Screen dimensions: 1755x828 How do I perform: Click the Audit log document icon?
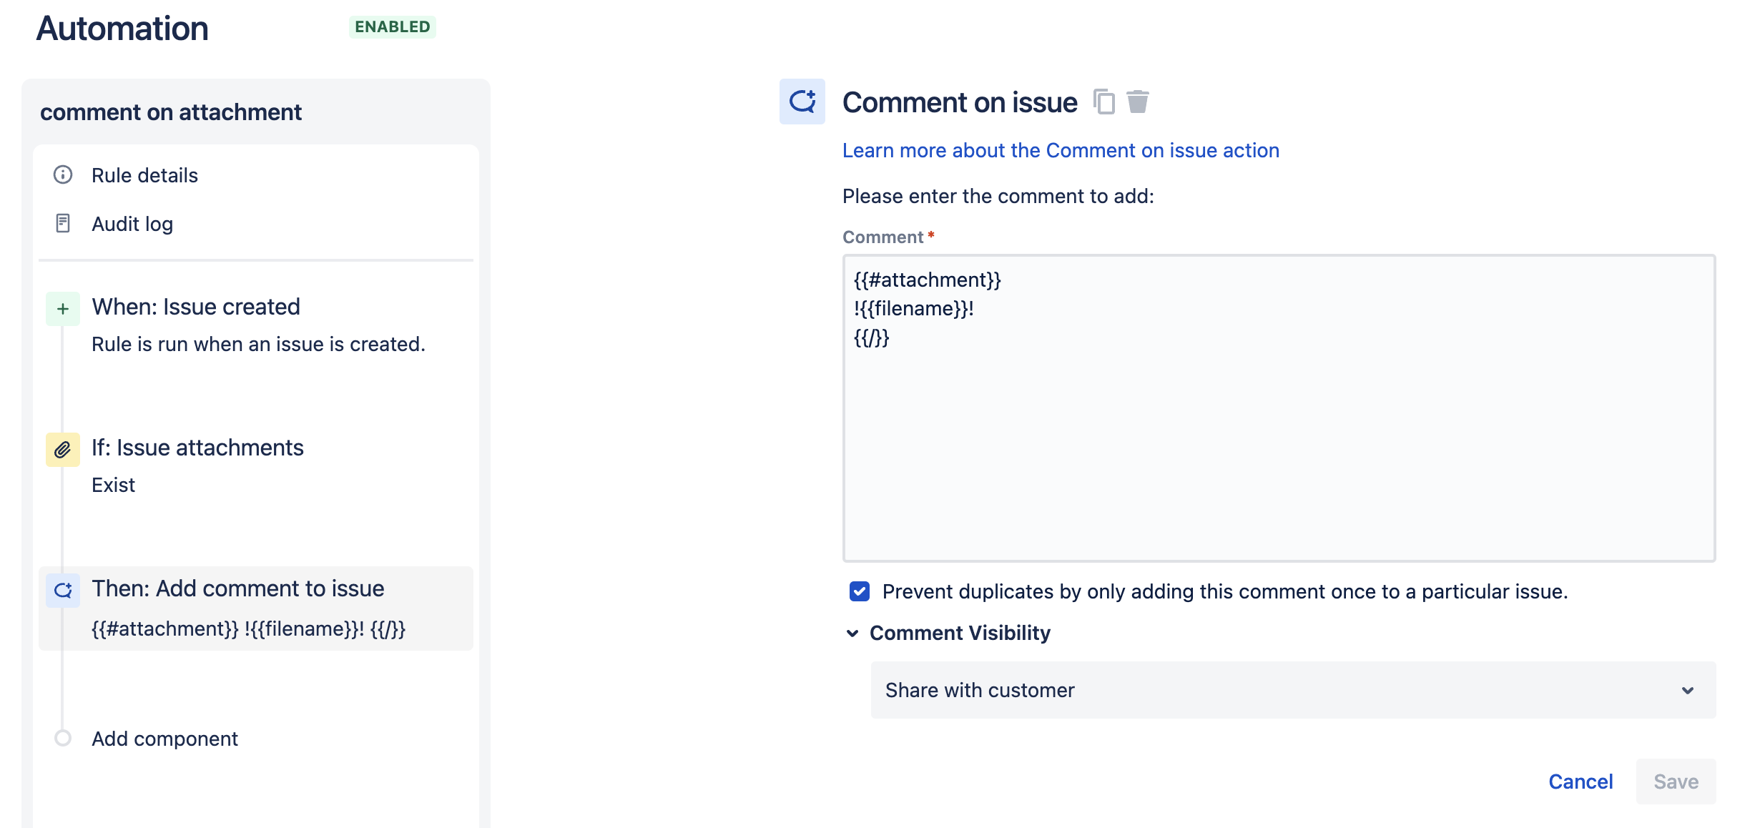[63, 224]
